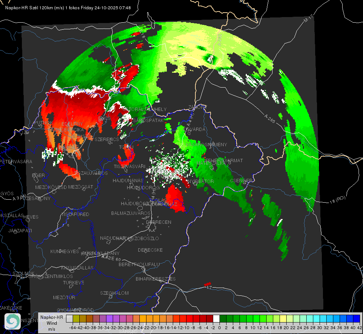Click the FÜZESABONY city label
This screenshot has height=334, width=363.
pyautogui.click(x=35, y=199)
